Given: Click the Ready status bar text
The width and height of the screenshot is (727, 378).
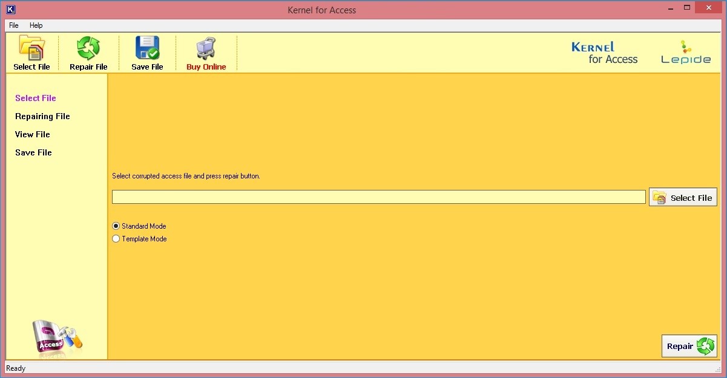Looking at the screenshot, I should click(x=16, y=368).
